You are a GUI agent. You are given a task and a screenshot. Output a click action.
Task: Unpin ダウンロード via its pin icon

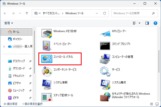(x=30, y=69)
